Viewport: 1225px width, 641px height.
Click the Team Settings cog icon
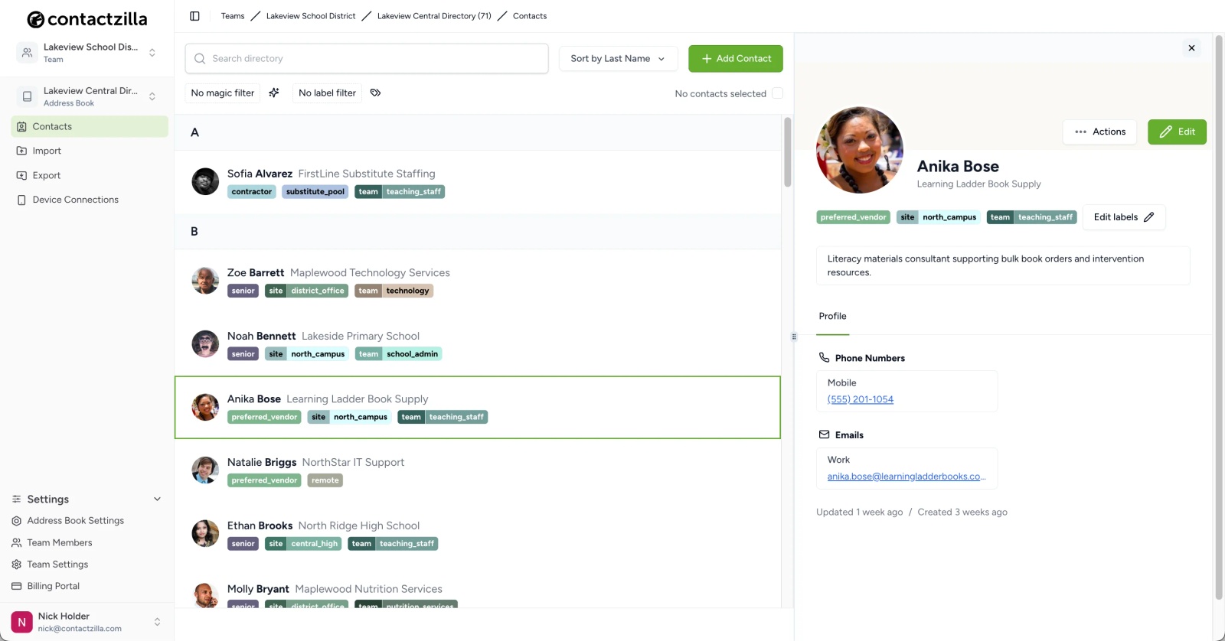(x=16, y=565)
